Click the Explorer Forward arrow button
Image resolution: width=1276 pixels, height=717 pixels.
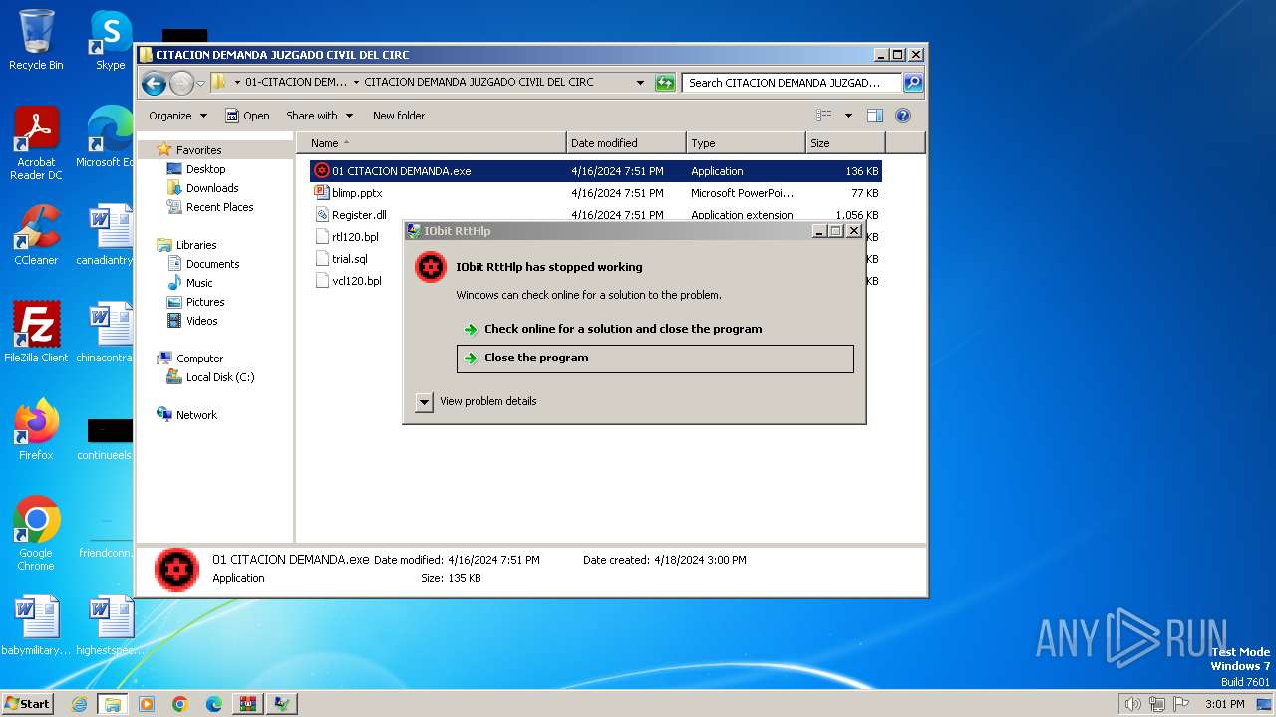coord(181,83)
